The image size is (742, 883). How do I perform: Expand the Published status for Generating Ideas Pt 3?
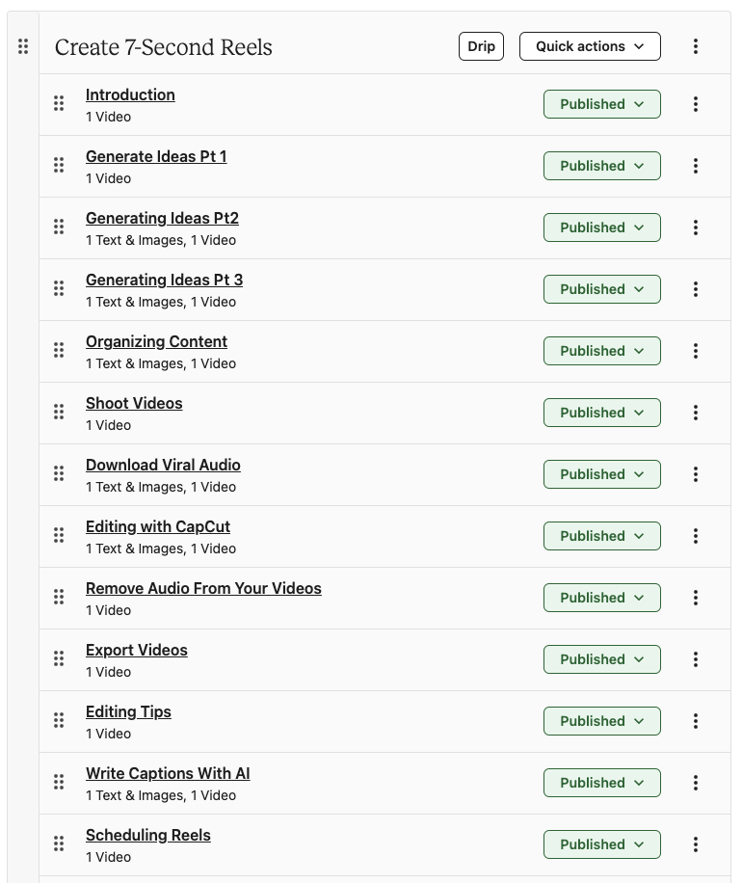pyautogui.click(x=602, y=289)
